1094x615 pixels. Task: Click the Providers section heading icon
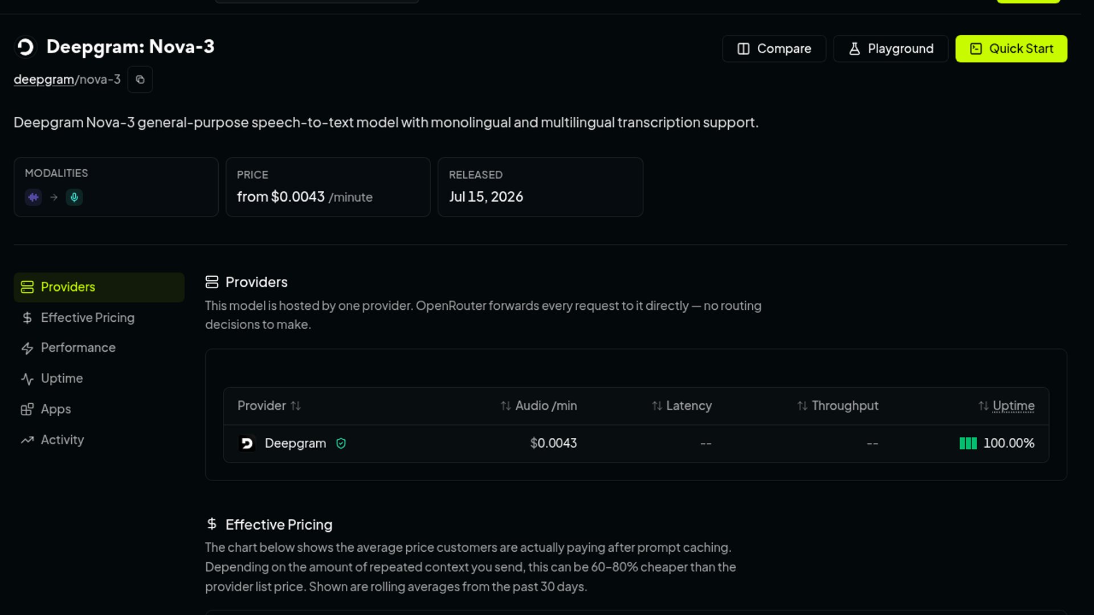click(x=212, y=282)
